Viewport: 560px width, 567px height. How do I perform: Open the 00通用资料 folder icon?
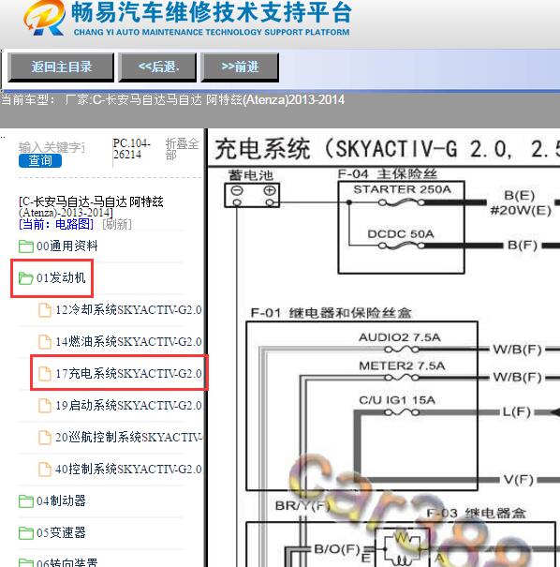26,246
